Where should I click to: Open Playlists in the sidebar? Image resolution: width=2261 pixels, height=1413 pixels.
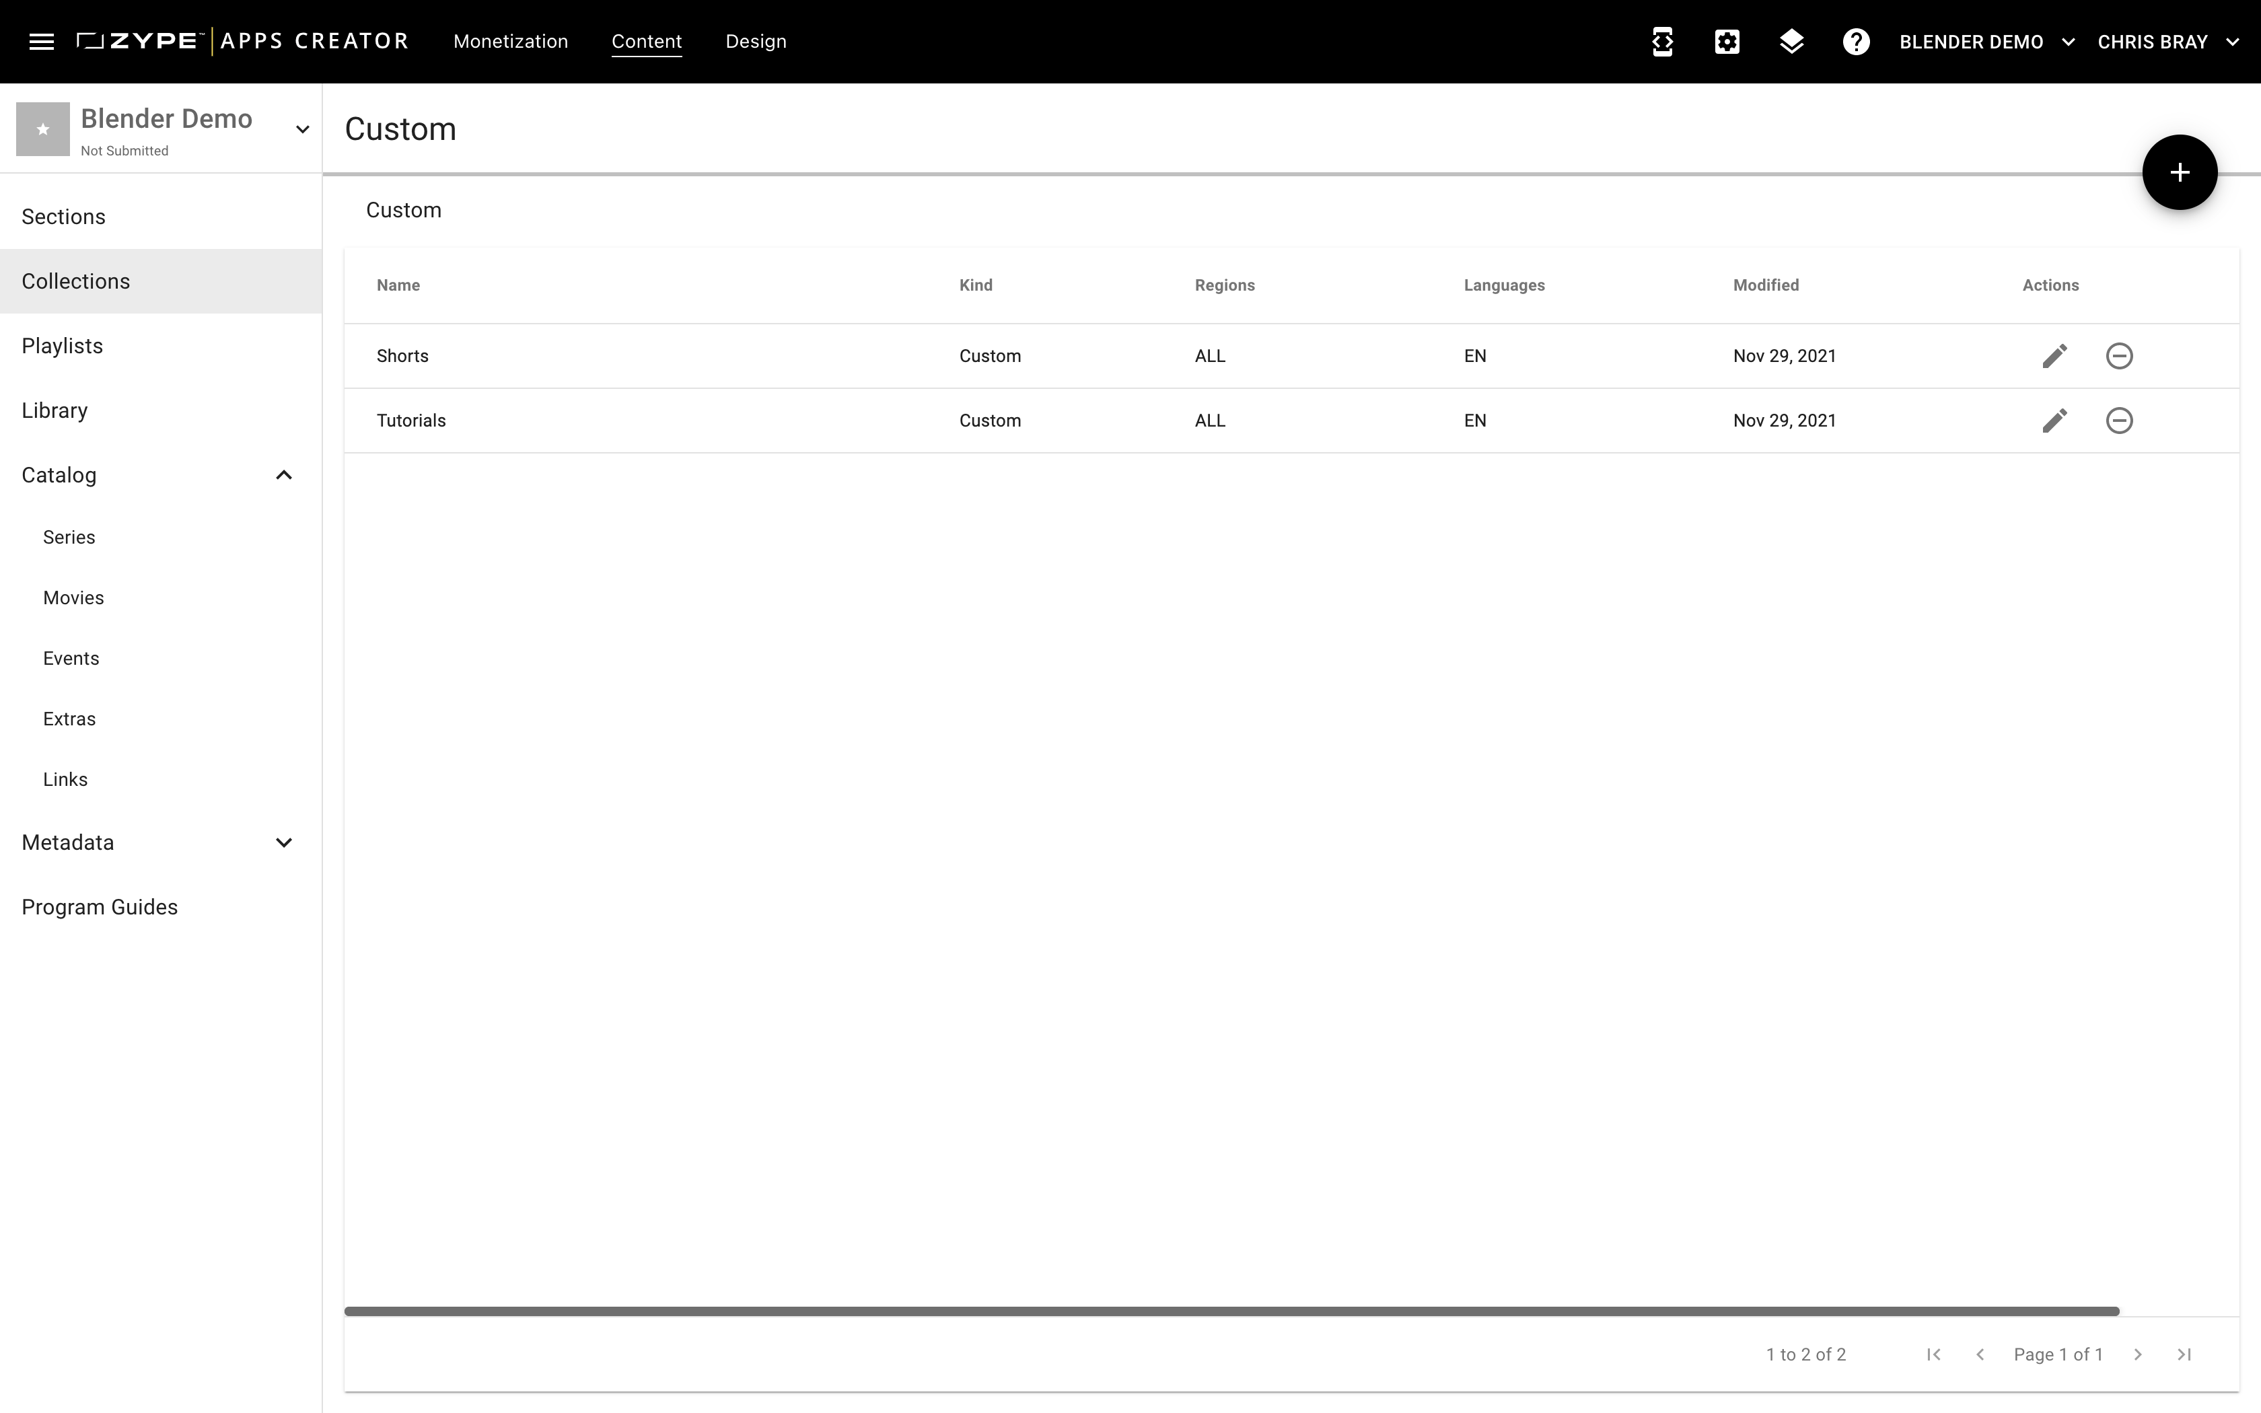[x=161, y=346]
